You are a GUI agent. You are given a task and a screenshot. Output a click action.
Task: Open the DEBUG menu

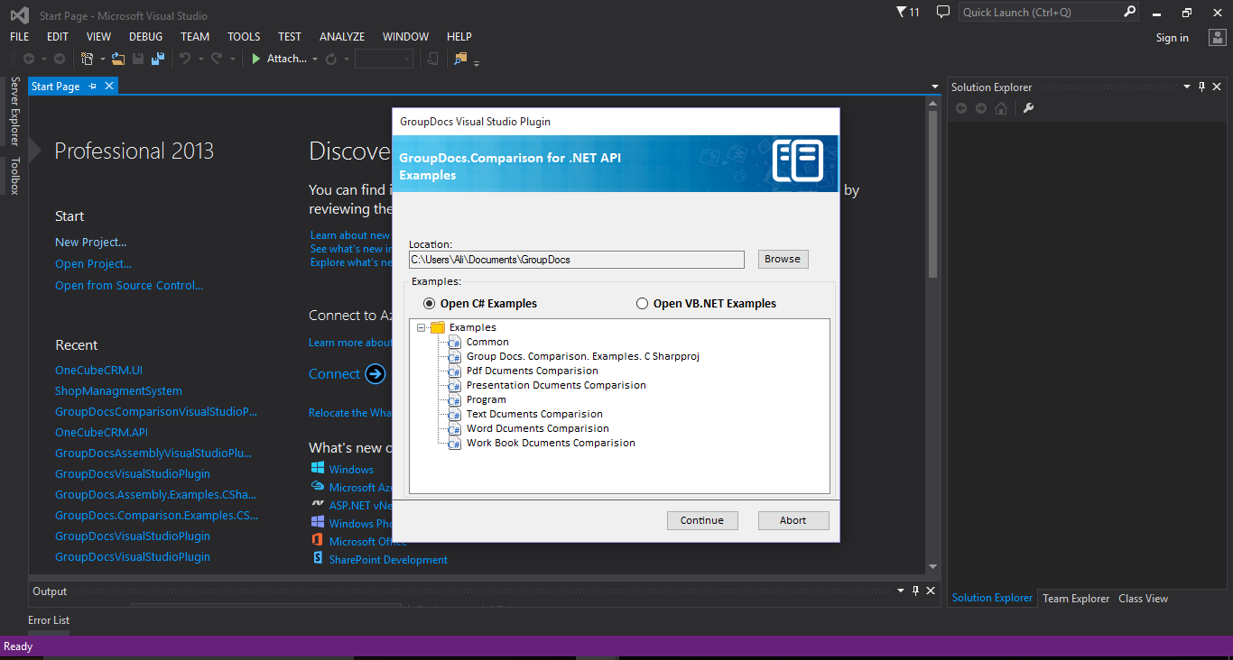tap(145, 37)
